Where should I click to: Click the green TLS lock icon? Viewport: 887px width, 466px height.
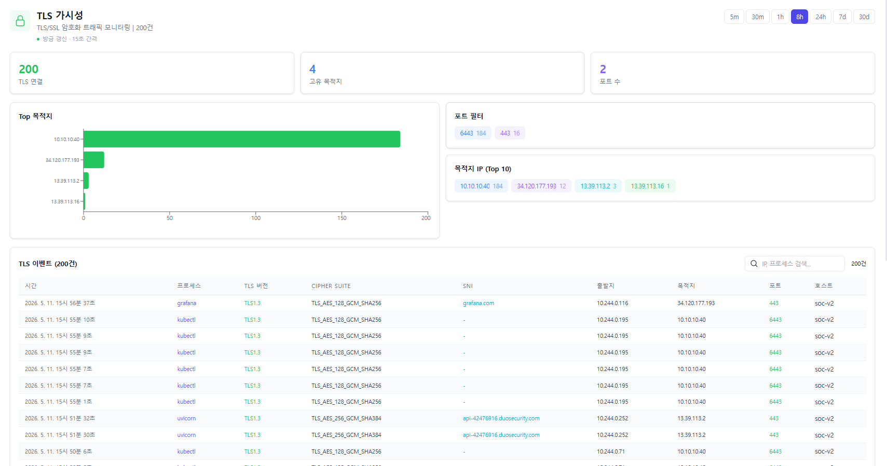click(x=20, y=21)
